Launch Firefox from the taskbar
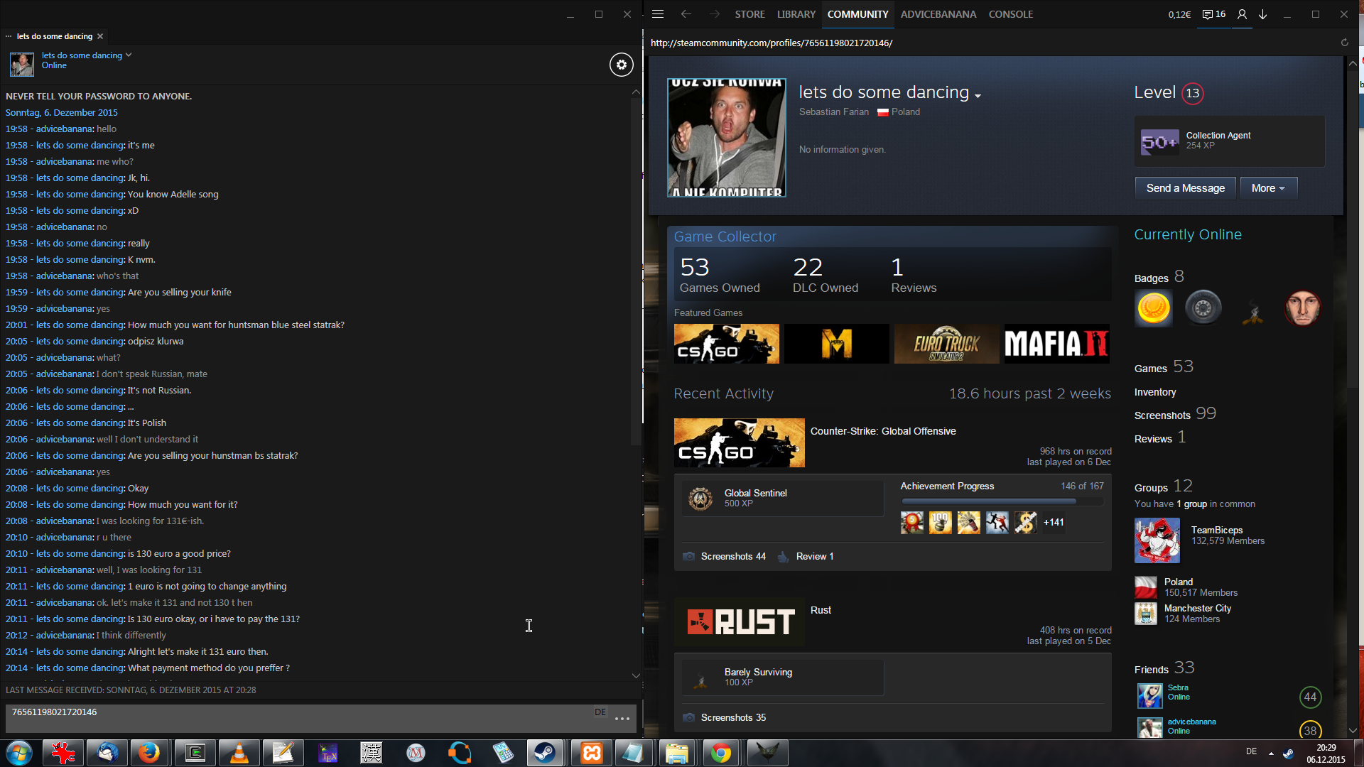Image resolution: width=1364 pixels, height=767 pixels. 149,753
